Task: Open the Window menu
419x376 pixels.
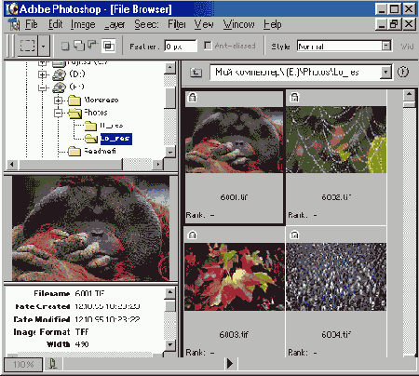Action: pos(238,24)
